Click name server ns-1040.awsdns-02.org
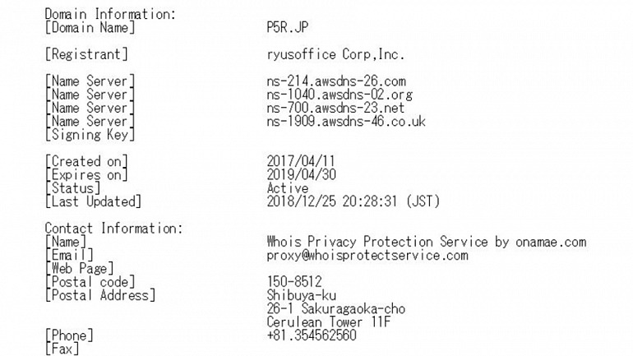The height and width of the screenshot is (356, 633). (x=340, y=95)
